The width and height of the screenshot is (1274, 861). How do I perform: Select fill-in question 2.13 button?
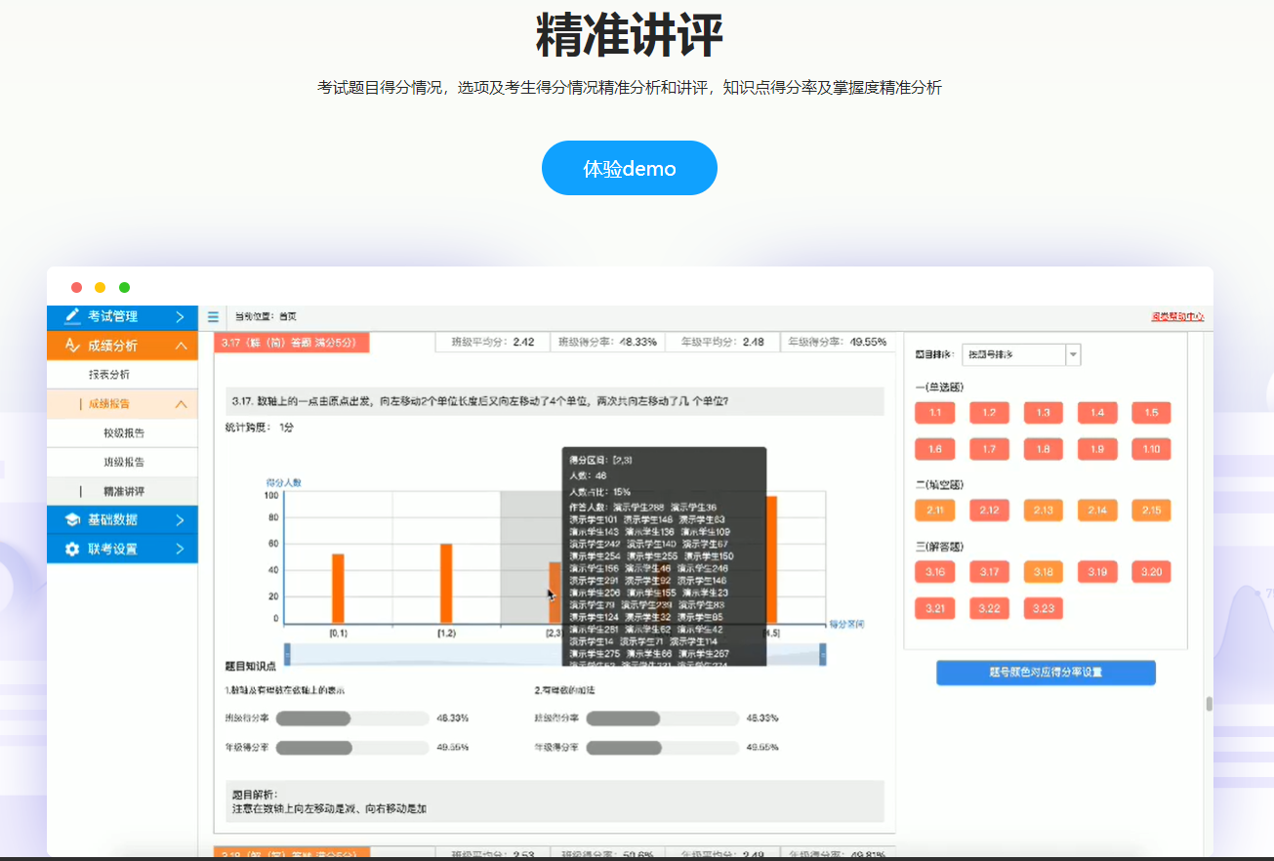point(1043,511)
